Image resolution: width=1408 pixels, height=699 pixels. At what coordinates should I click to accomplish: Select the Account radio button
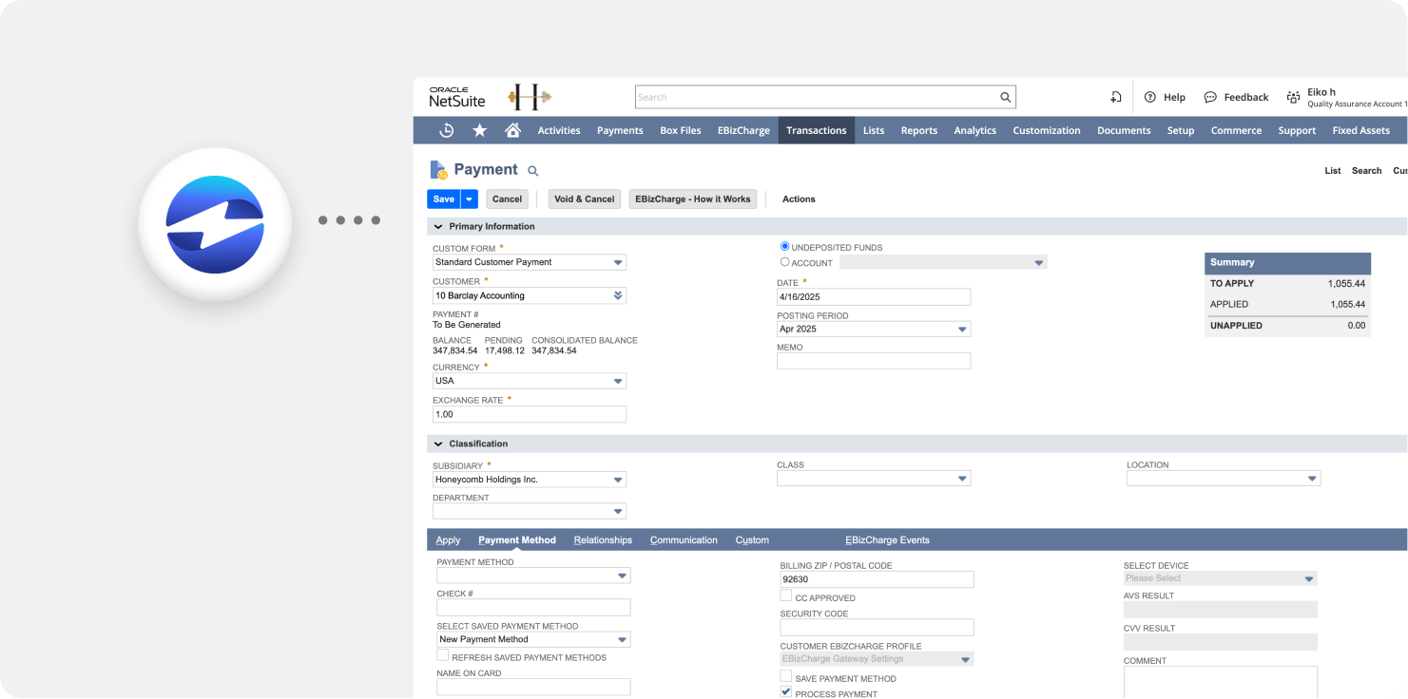[785, 262]
